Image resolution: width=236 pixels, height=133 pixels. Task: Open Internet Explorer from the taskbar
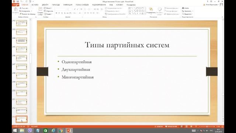pyautogui.click(x=53, y=130)
